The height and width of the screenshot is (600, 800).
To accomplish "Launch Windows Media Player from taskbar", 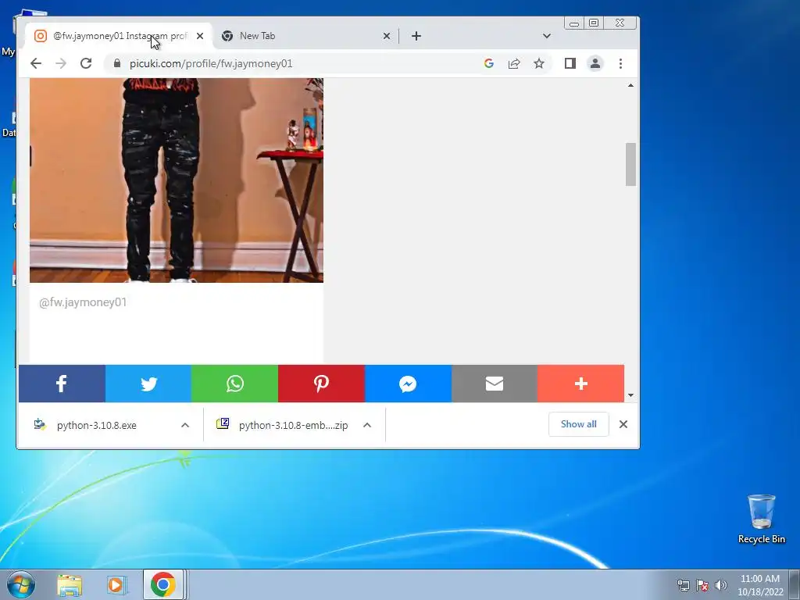I will coord(116,584).
